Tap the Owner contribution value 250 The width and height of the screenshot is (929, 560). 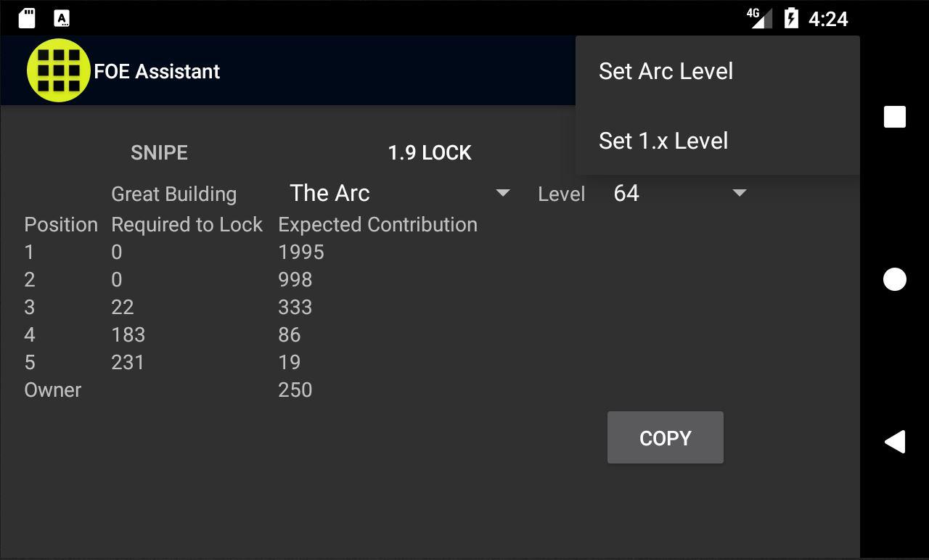click(295, 390)
